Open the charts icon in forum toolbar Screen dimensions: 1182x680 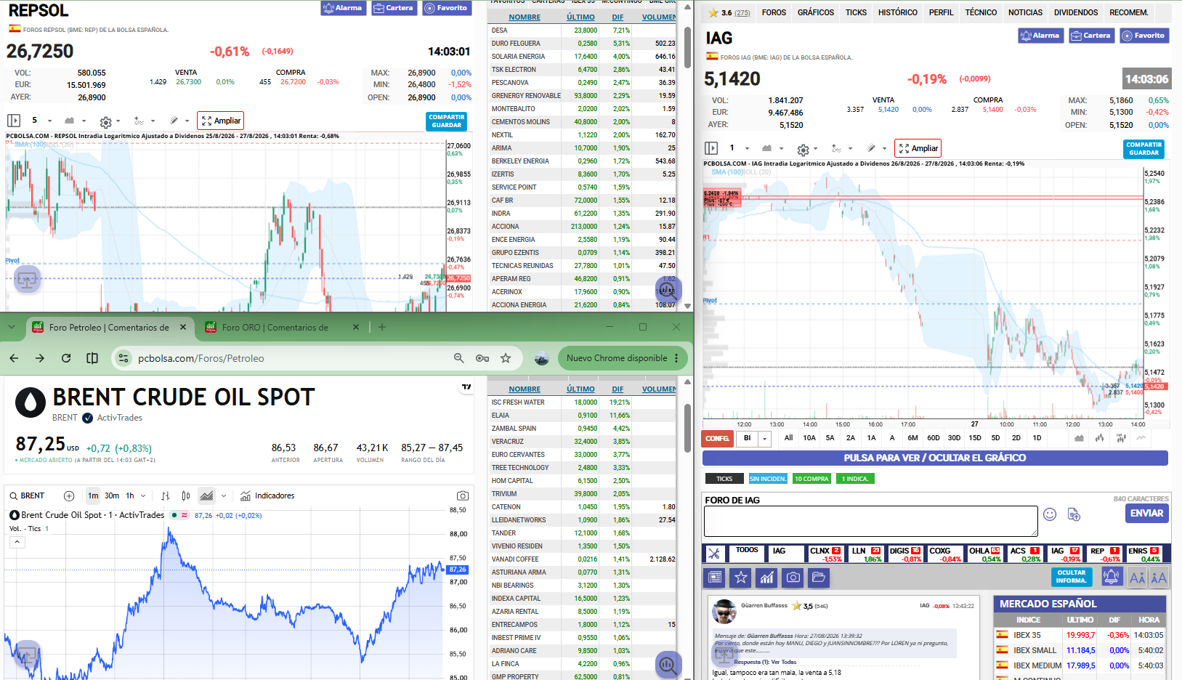[767, 578]
